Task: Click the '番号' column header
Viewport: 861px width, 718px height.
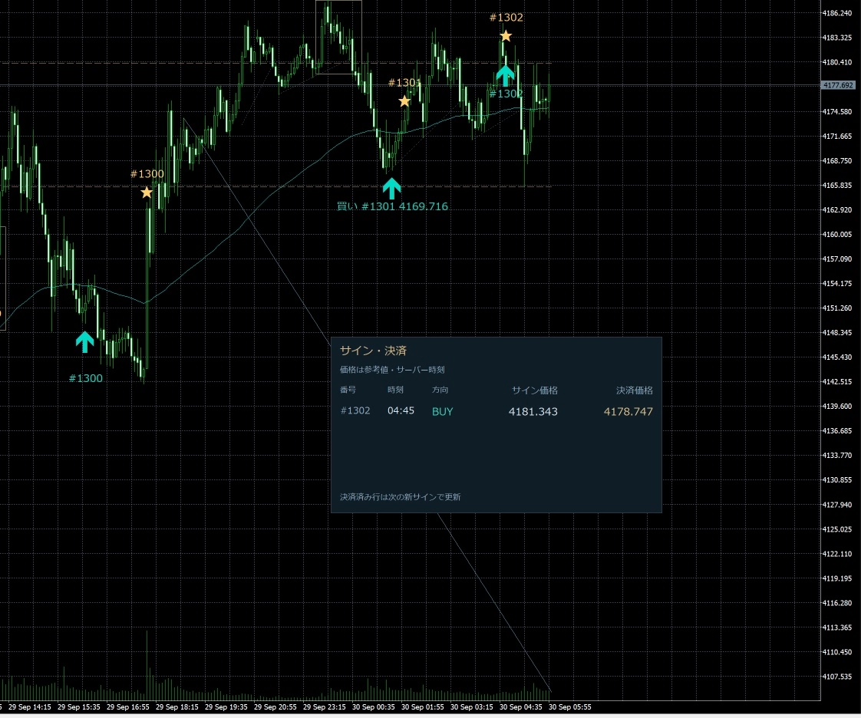Action: pos(348,390)
